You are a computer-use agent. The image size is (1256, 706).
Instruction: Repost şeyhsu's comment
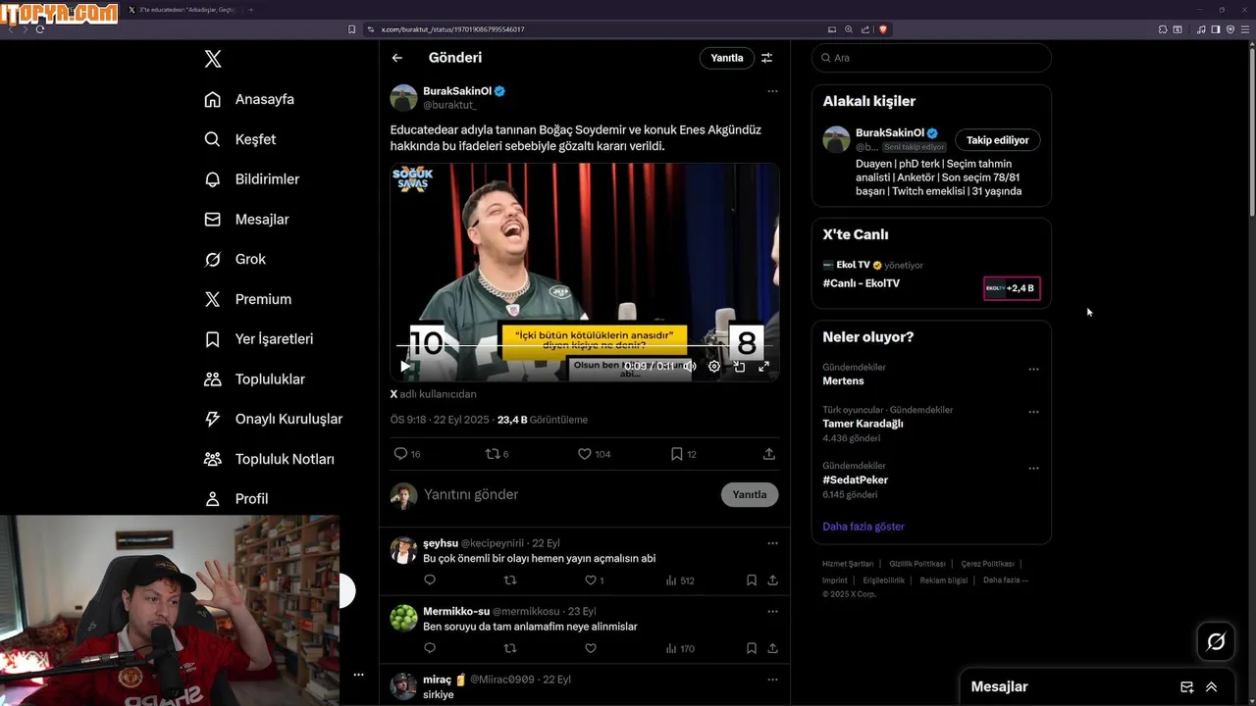click(510, 580)
